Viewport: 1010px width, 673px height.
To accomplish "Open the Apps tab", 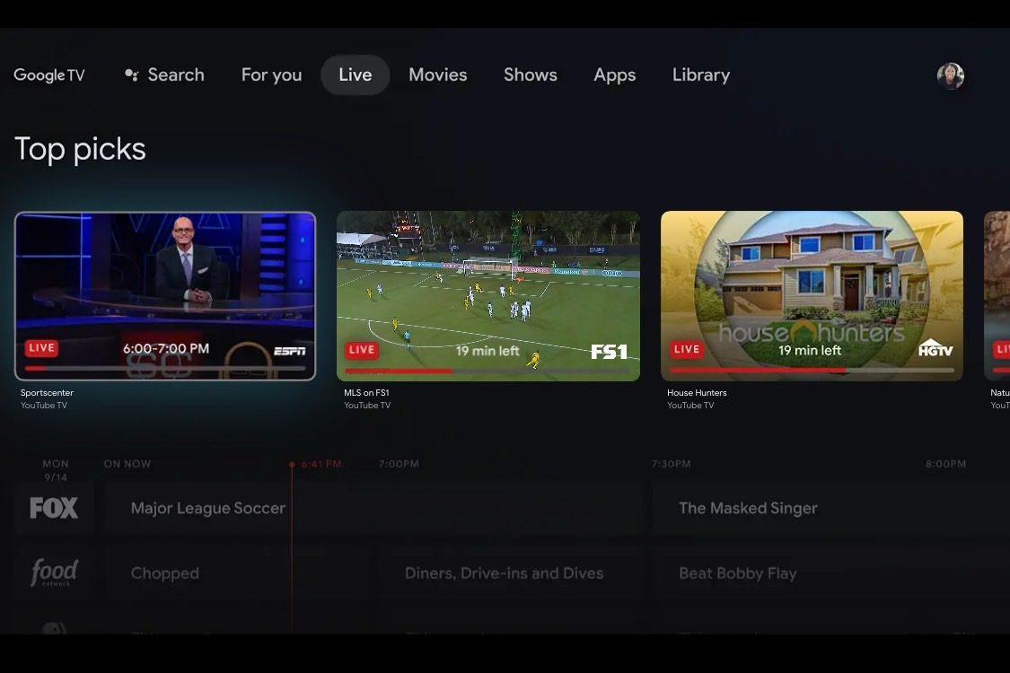I will coord(614,74).
